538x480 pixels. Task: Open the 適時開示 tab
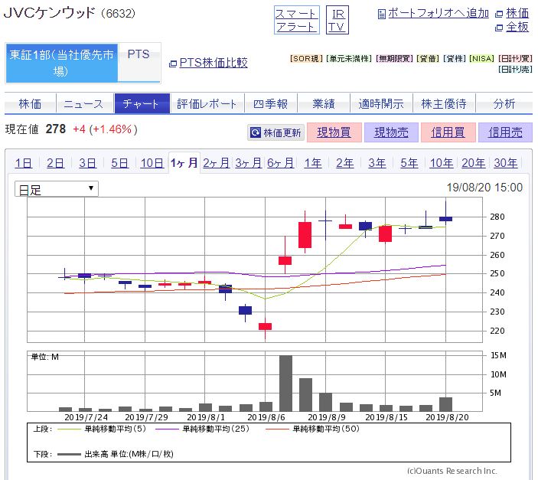pos(381,103)
